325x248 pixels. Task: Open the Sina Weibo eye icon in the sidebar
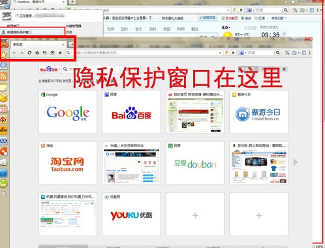4,119
